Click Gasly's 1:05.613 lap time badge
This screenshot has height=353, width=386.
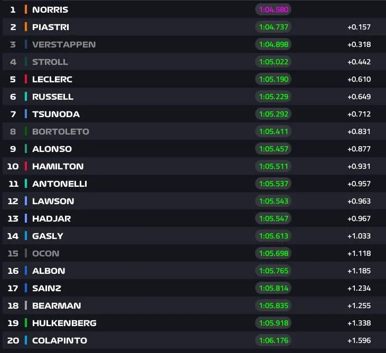click(x=273, y=236)
